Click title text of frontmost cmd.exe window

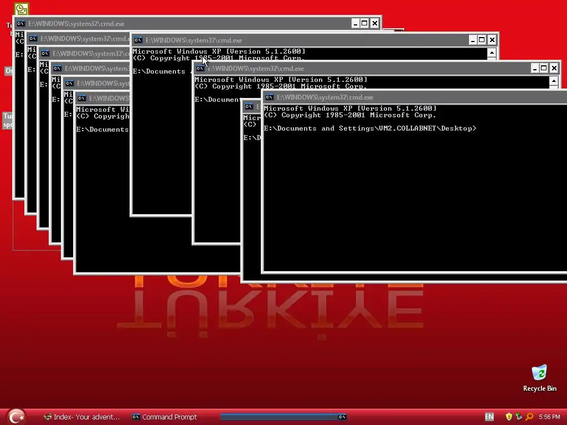[324, 97]
